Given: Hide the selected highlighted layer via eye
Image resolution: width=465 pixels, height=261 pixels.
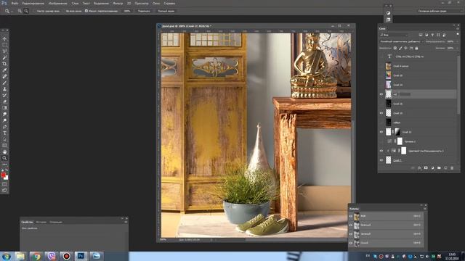Looking at the screenshot, I should (x=381, y=94).
